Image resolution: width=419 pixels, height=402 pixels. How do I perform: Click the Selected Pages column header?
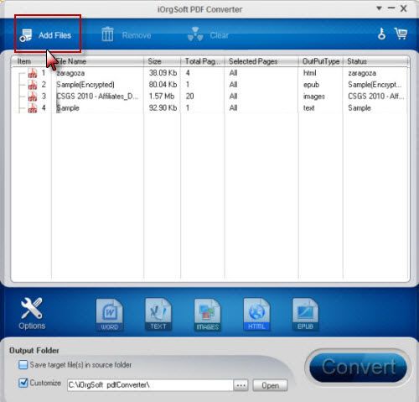click(x=261, y=61)
